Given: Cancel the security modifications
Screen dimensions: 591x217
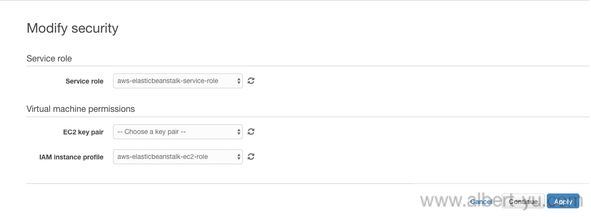Looking at the screenshot, I should [481, 202].
